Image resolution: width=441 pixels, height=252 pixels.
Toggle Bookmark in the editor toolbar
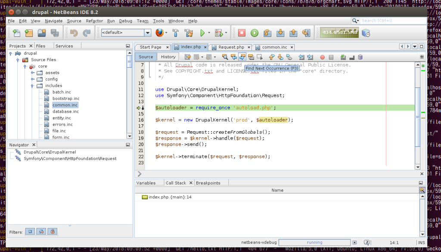[289, 57]
